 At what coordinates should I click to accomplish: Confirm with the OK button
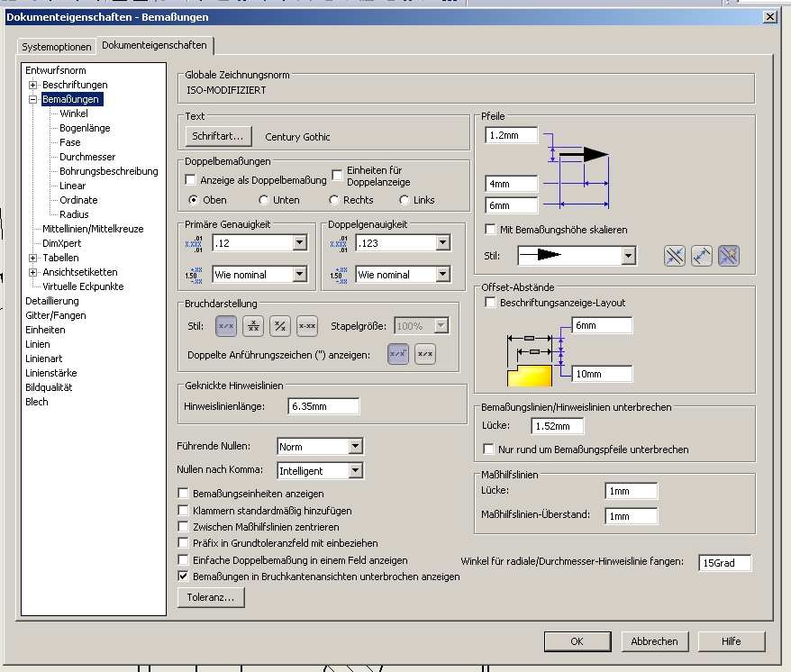577,641
